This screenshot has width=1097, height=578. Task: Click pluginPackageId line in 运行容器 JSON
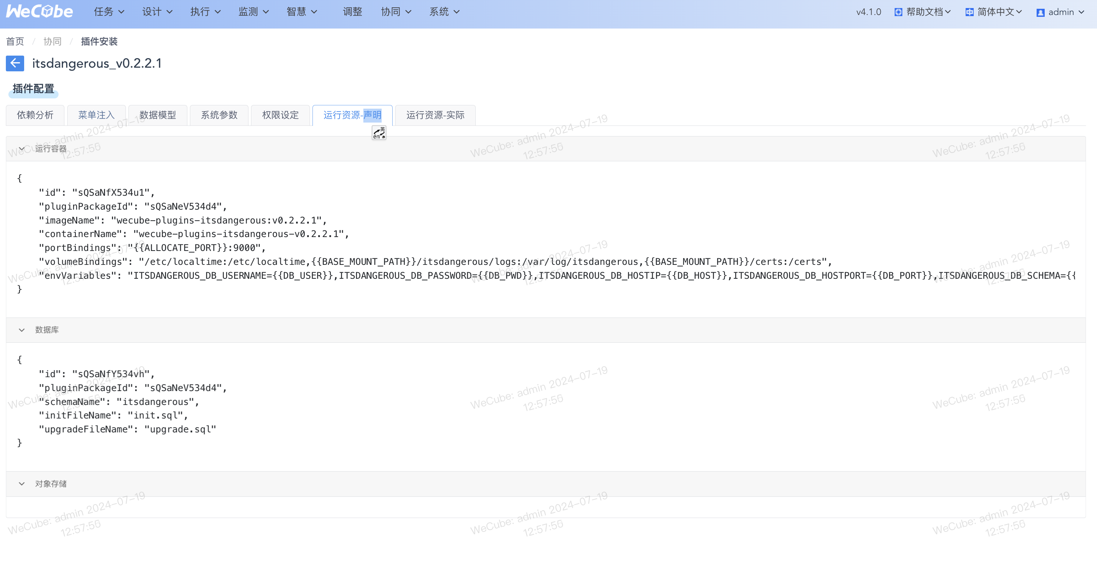pos(133,206)
